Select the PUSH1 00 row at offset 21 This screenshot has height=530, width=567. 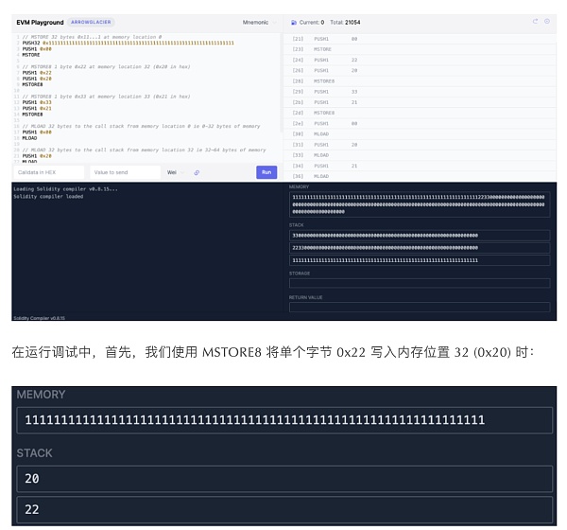(327, 39)
